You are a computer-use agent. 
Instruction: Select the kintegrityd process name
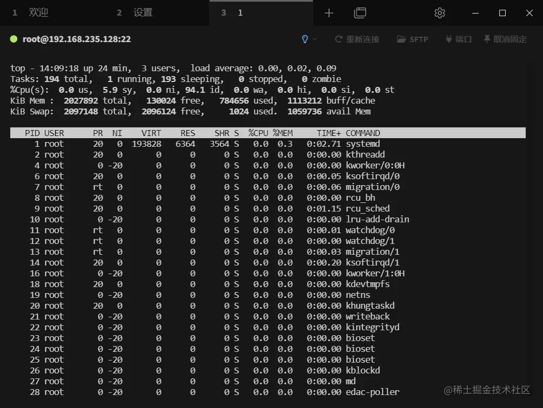click(373, 327)
